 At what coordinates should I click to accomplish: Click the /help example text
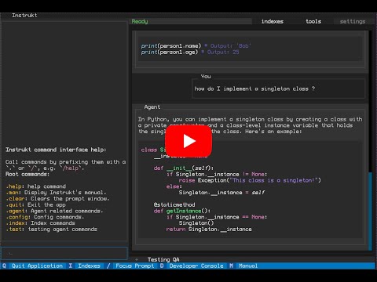click(x=71, y=168)
